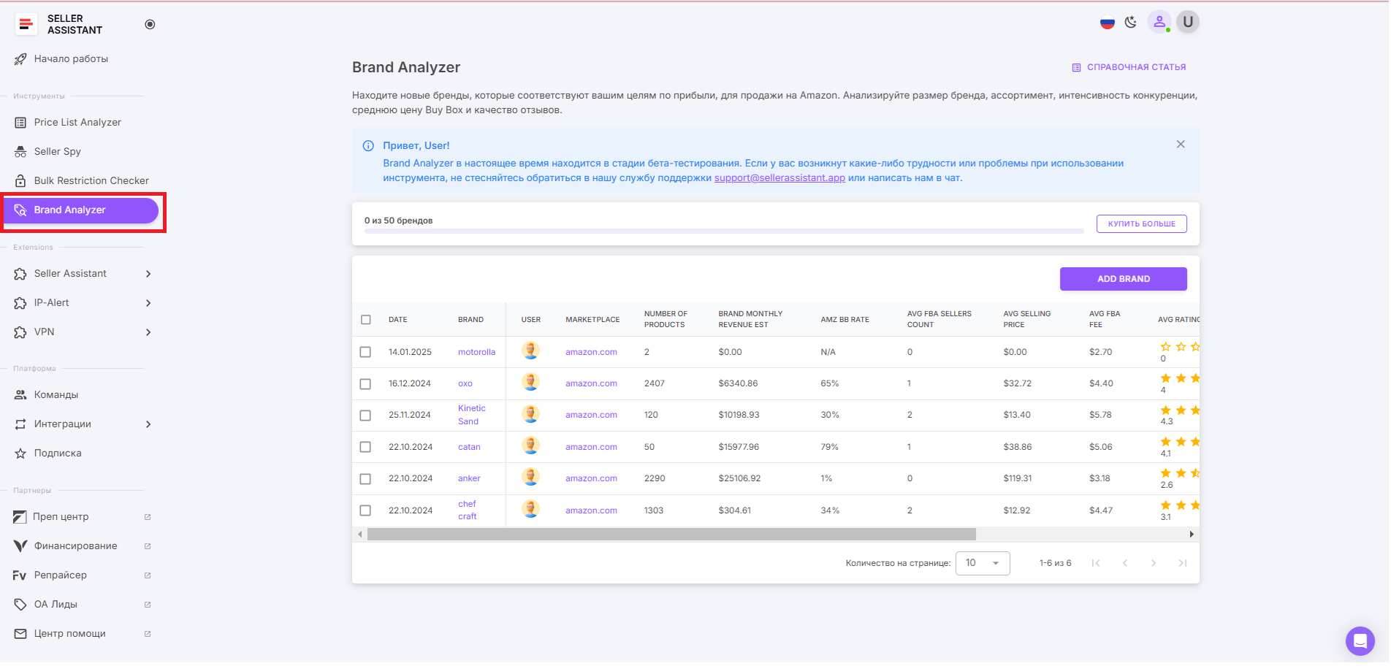The width and height of the screenshot is (1399, 666).
Task: Go to the Подписка page
Action: [57, 453]
